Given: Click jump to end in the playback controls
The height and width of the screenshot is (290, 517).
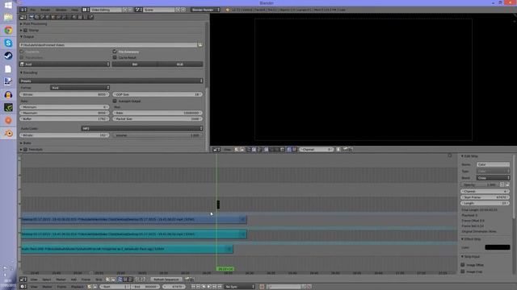Looking at the screenshot, I should pyautogui.click(x=220, y=287).
